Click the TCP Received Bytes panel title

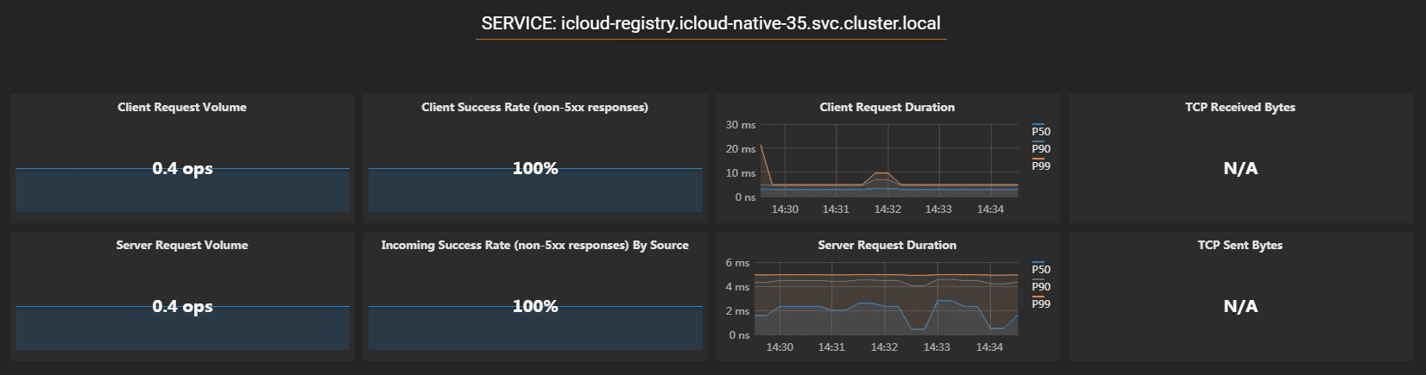click(x=1240, y=108)
